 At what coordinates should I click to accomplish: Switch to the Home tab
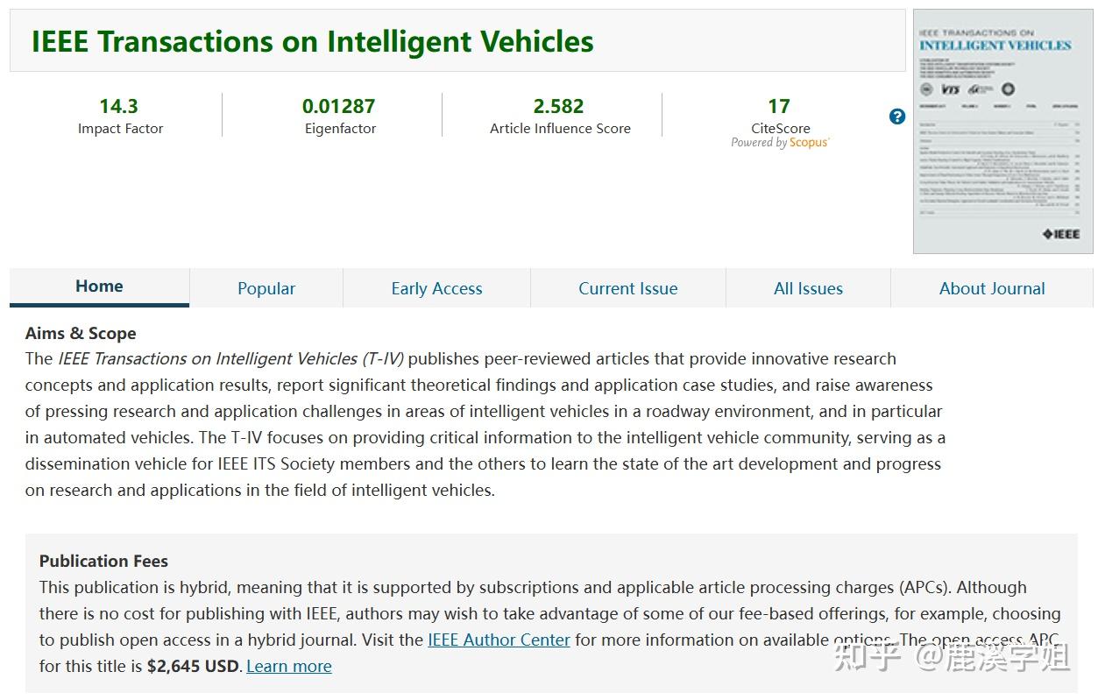[x=99, y=286]
